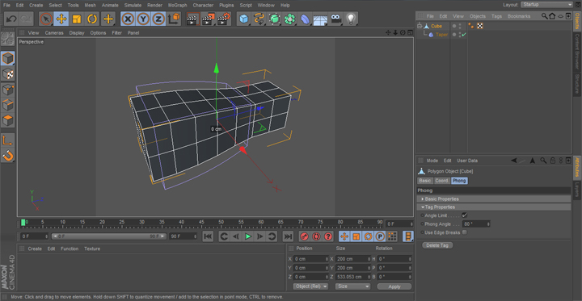Open the viewport Cameras menu
582x301 pixels.
[54, 33]
